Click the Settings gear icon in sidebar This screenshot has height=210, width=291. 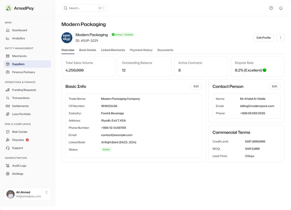pos(8,174)
